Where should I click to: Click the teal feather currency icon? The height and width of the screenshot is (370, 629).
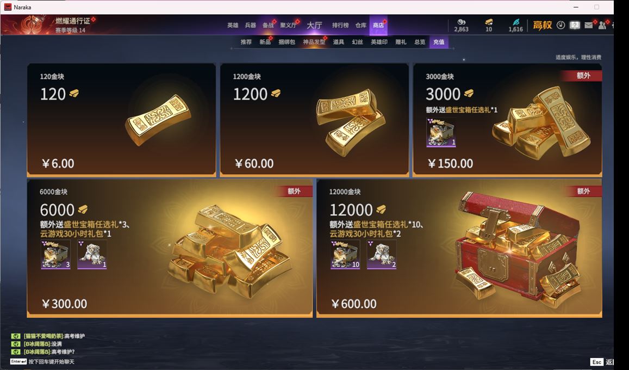(516, 22)
